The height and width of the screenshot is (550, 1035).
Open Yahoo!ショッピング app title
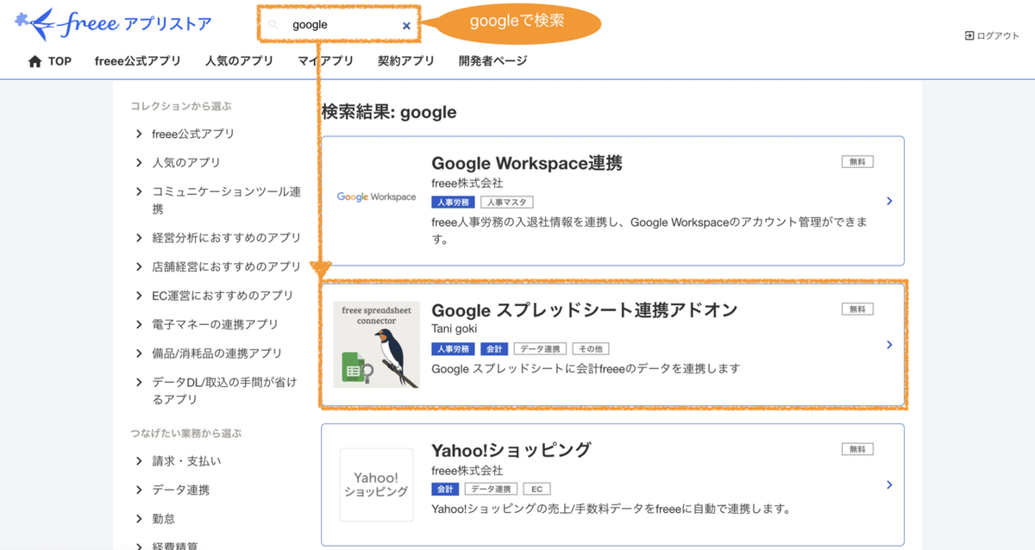[x=511, y=450]
